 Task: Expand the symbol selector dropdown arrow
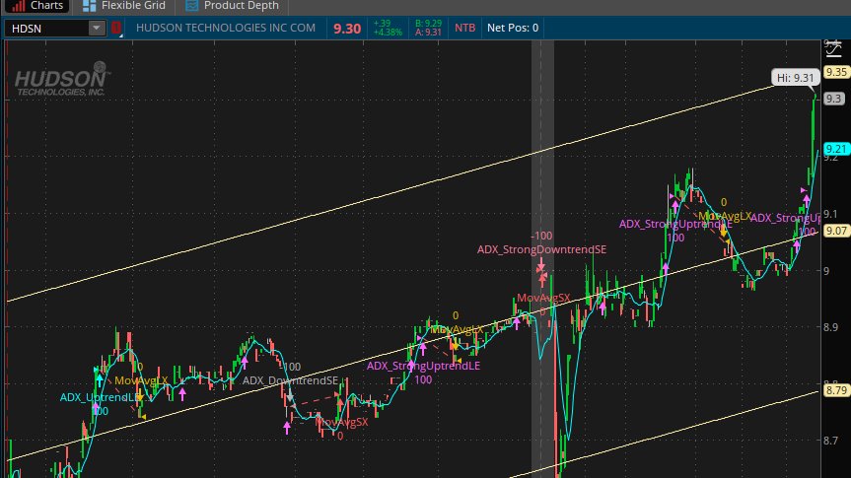[x=96, y=29]
